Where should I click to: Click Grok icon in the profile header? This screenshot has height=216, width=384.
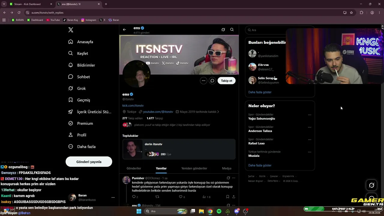point(223,30)
